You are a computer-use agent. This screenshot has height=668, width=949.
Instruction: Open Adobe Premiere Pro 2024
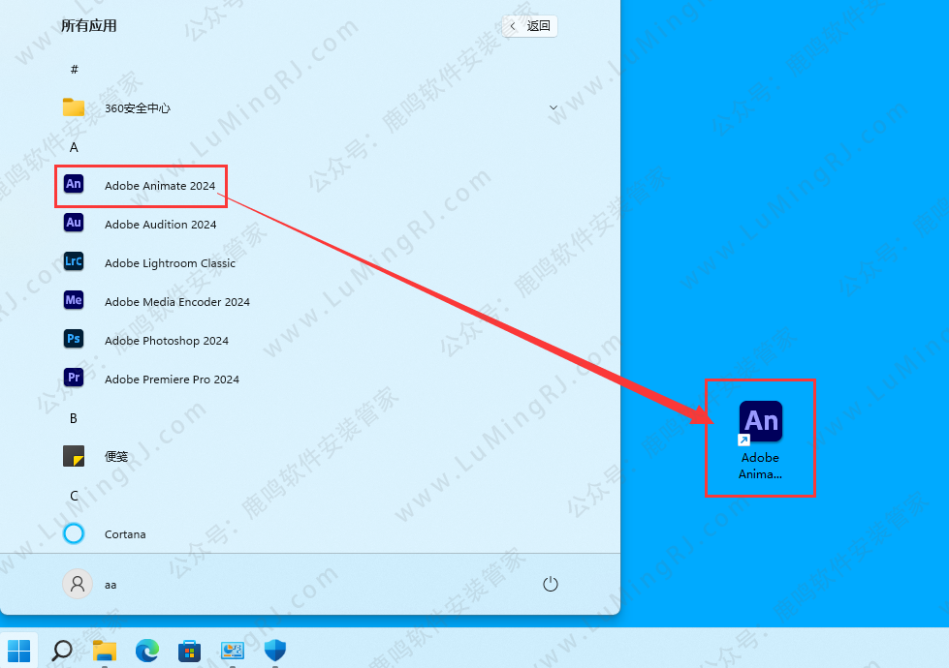pos(172,379)
